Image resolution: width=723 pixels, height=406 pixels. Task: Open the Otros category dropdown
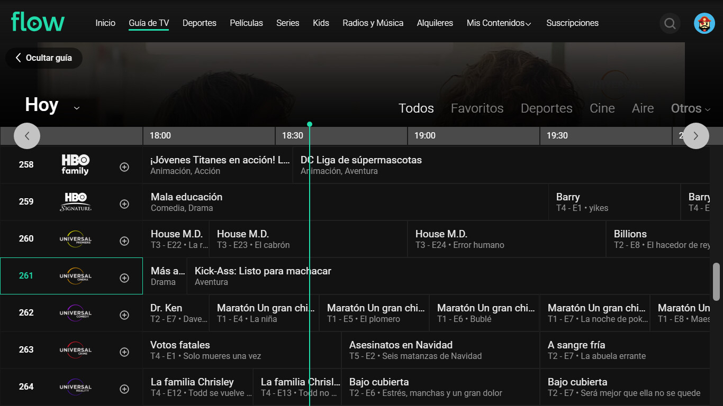pyautogui.click(x=690, y=108)
